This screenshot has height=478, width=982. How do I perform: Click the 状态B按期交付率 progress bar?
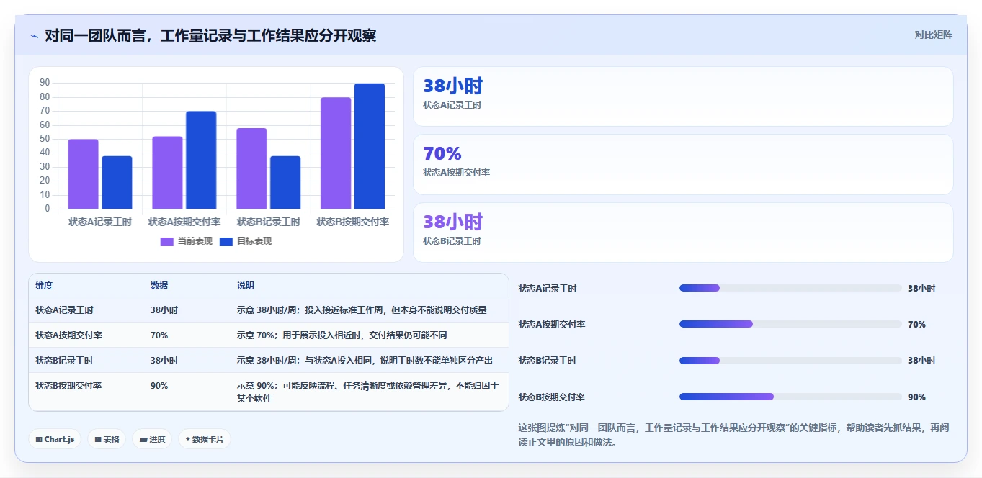pos(790,397)
